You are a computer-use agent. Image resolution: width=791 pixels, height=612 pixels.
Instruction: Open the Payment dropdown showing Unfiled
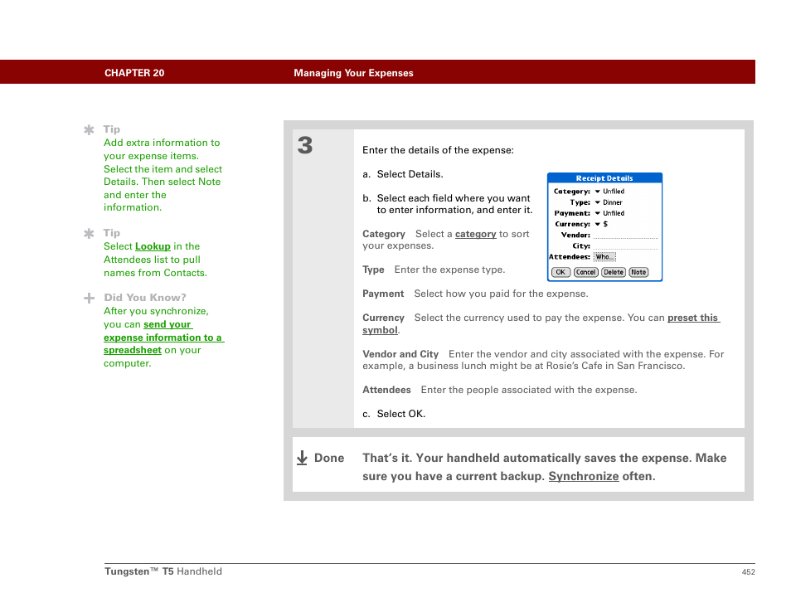pyautogui.click(x=609, y=213)
